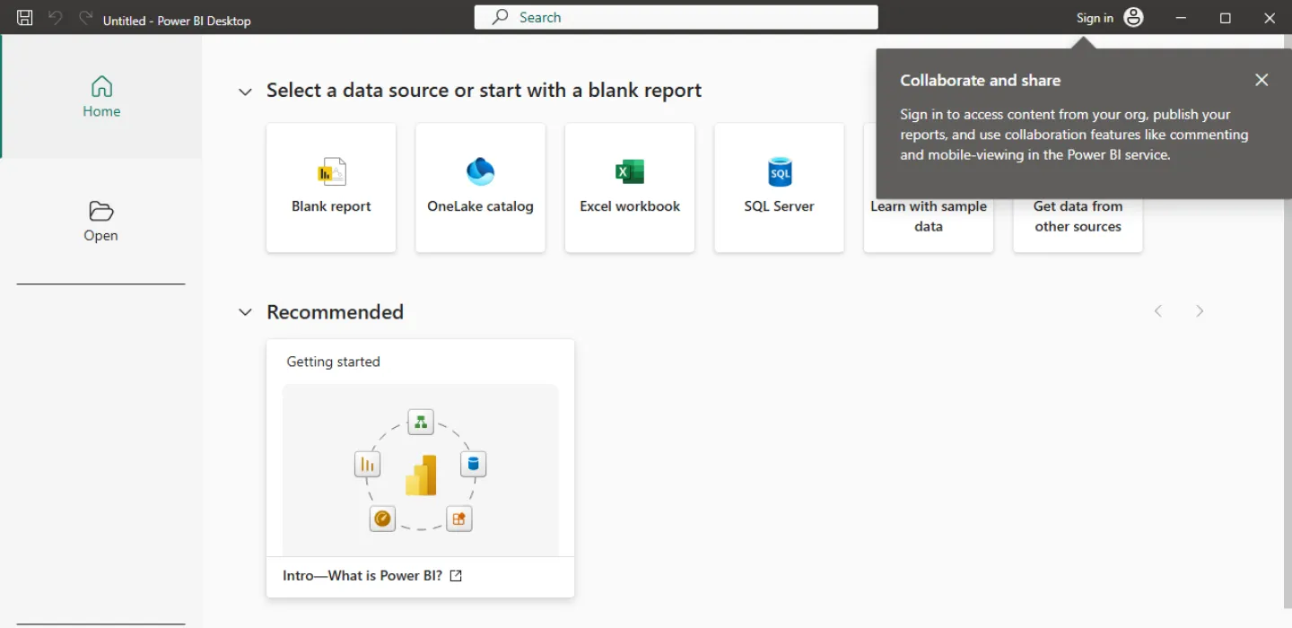Viewport: 1292px width, 628px height.
Task: Close the Collaborate and share popup
Action: coord(1261,80)
